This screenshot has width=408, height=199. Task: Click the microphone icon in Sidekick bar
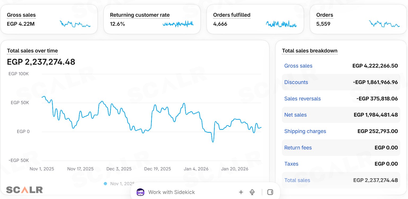pos(252,192)
